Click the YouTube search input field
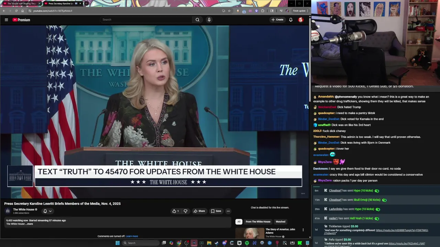Viewport: 440px width, 247px height. [146, 20]
